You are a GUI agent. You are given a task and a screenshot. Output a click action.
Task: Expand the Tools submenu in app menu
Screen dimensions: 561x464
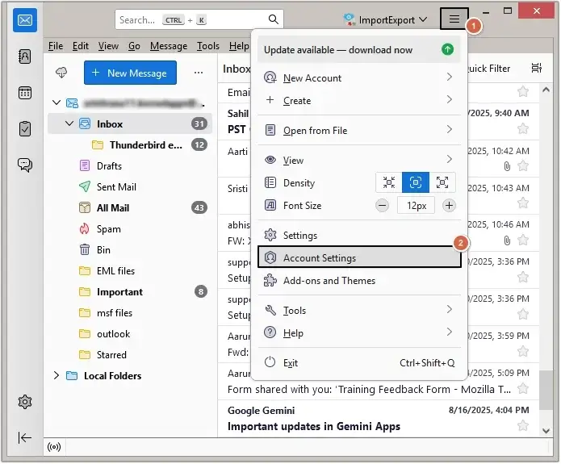(x=450, y=309)
